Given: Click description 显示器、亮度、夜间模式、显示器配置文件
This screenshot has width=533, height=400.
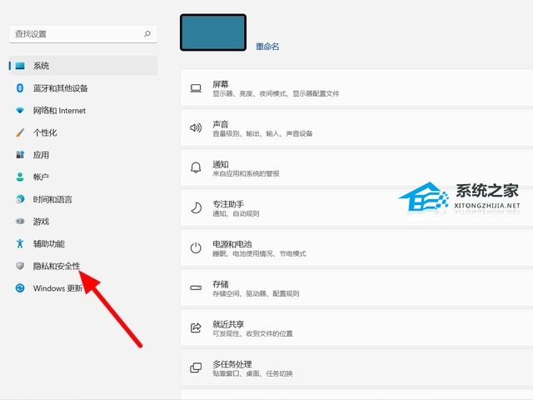Looking at the screenshot, I should (276, 93).
